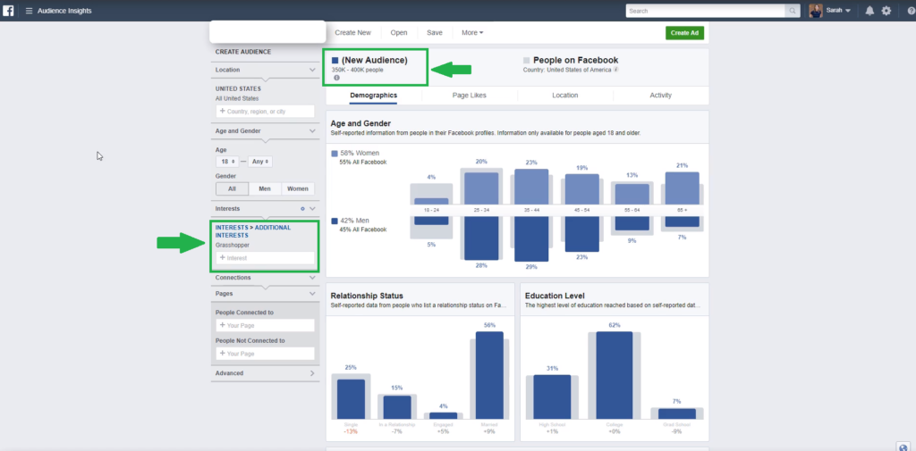This screenshot has width=916, height=451.
Task: Click the info icon under New Audience
Action: click(336, 78)
